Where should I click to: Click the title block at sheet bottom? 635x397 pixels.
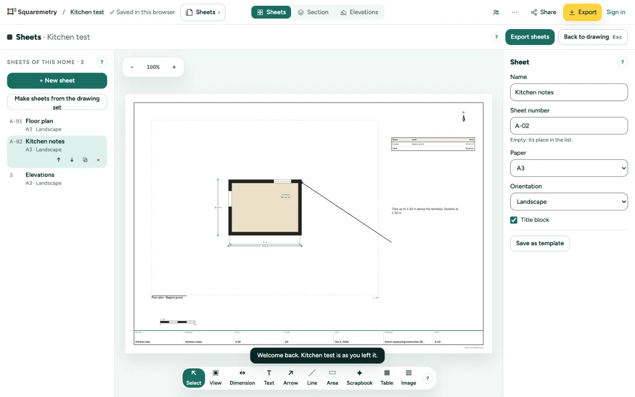[309, 338]
